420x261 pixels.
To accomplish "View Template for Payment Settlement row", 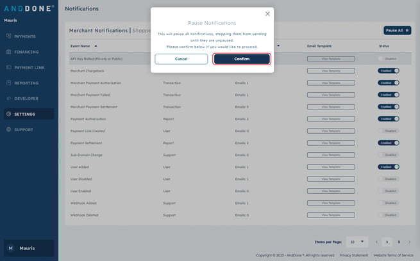I will point(331,143).
